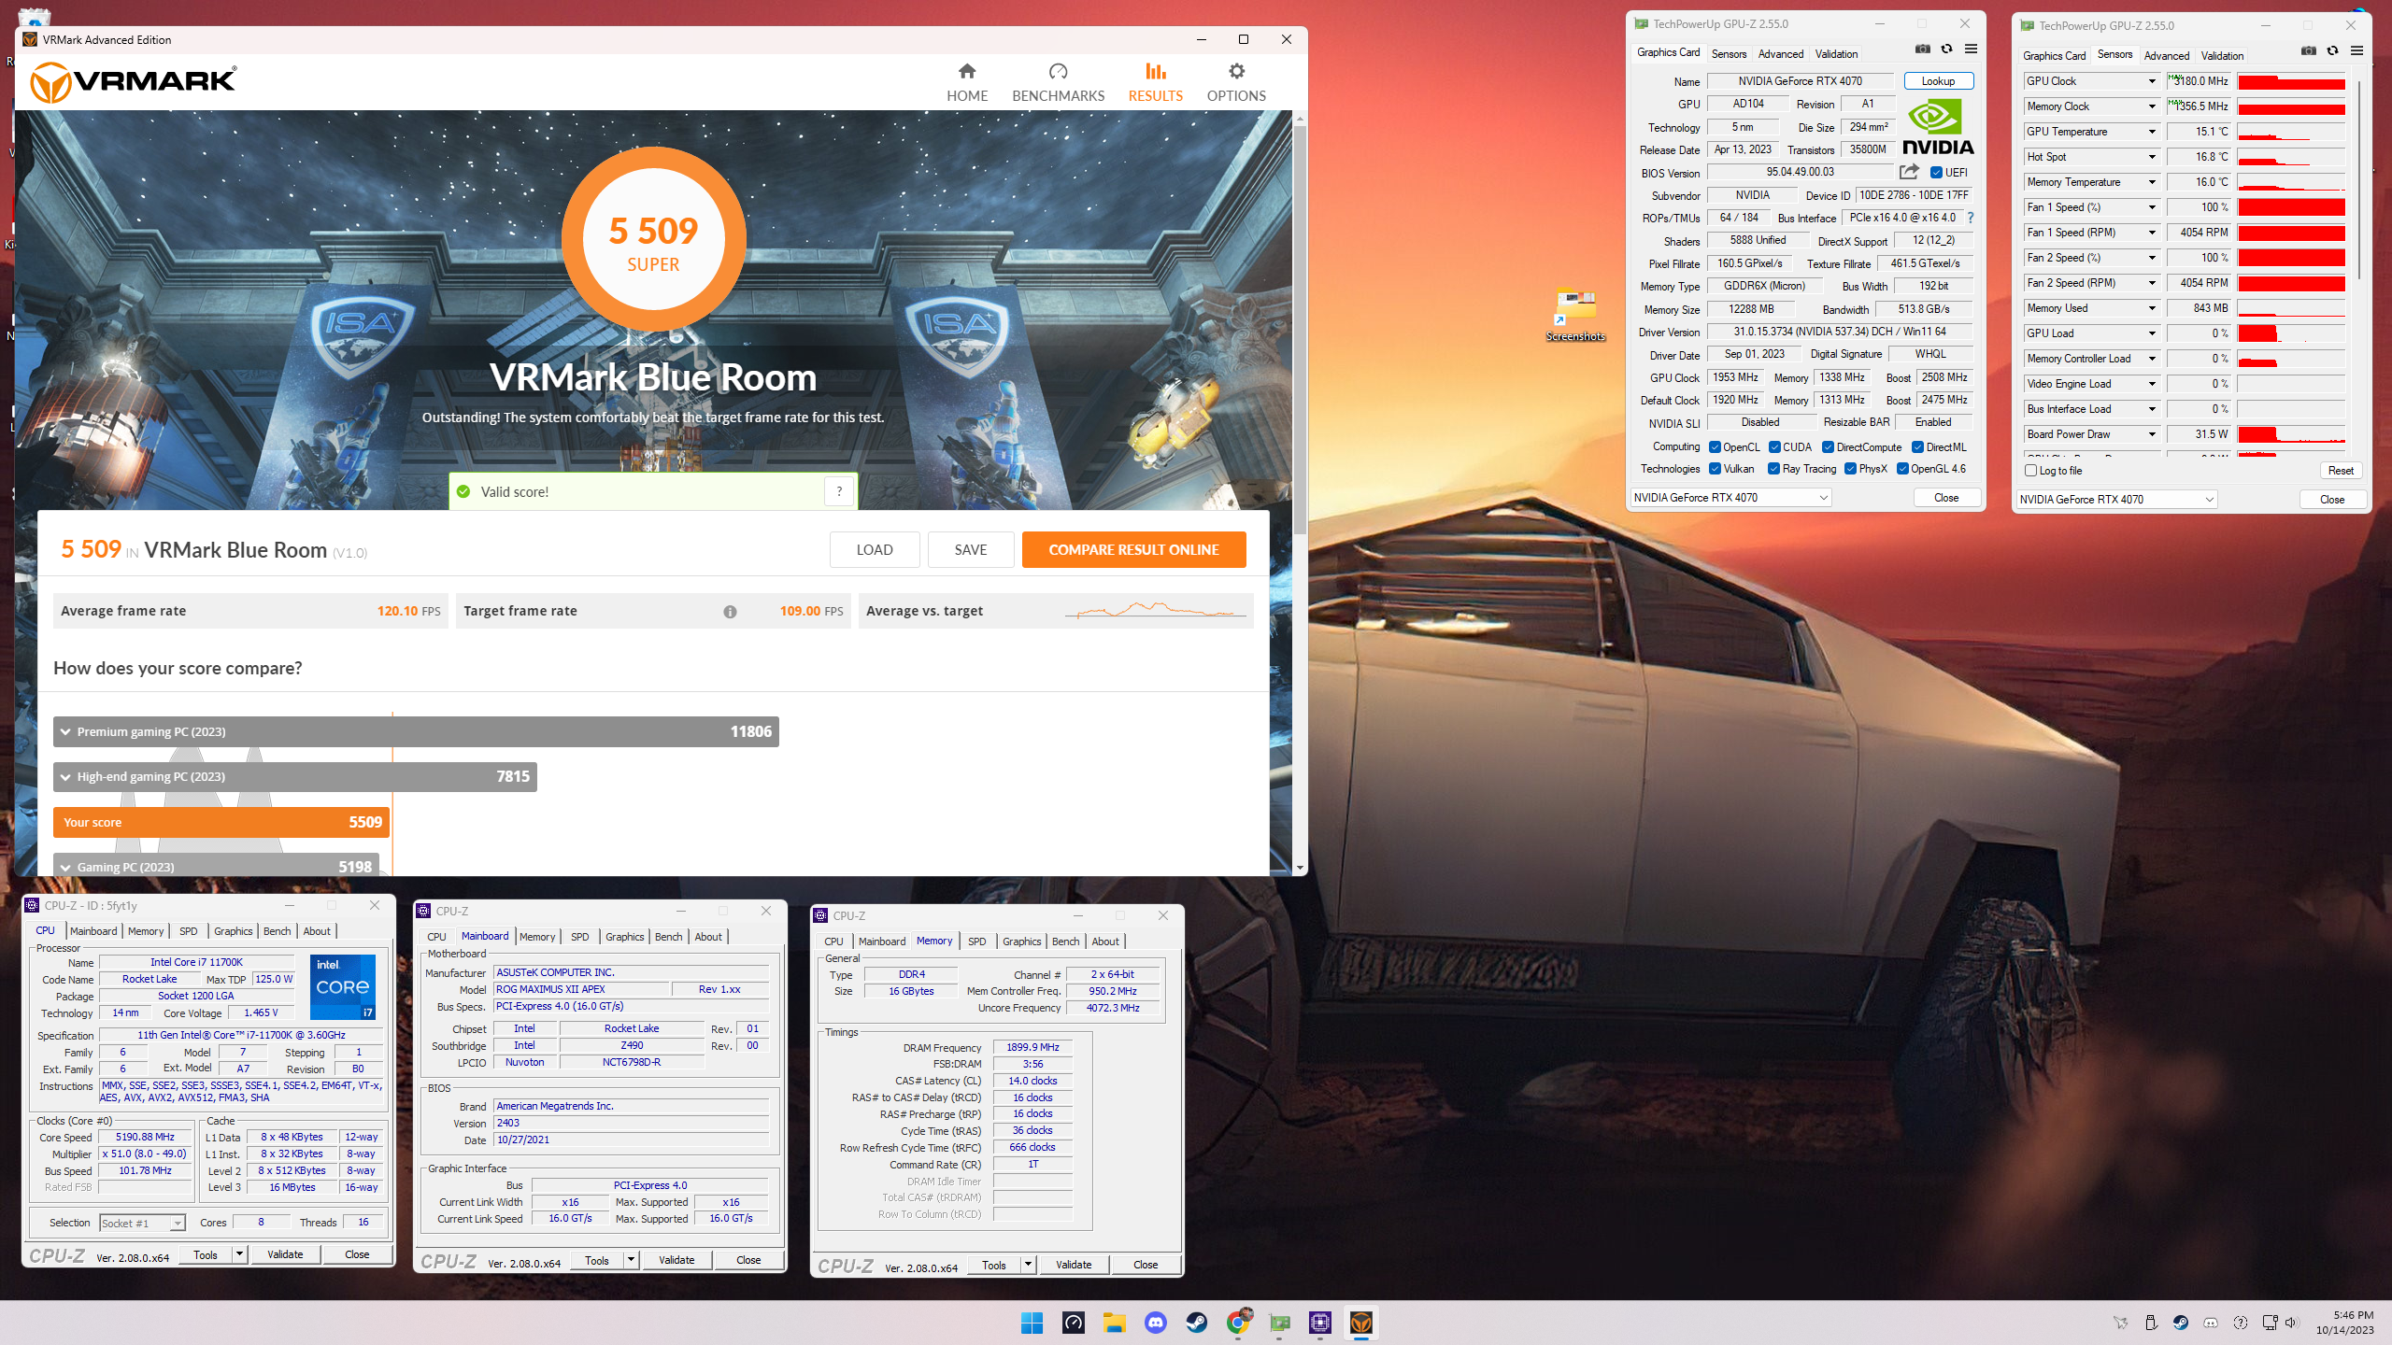Image resolution: width=2392 pixels, height=1345 pixels.
Task: Click the refresh icon in the GPU-Z Graphics Card window
Action: tap(1946, 50)
